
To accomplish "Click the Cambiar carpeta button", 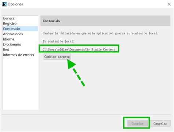I will coord(57,57).
